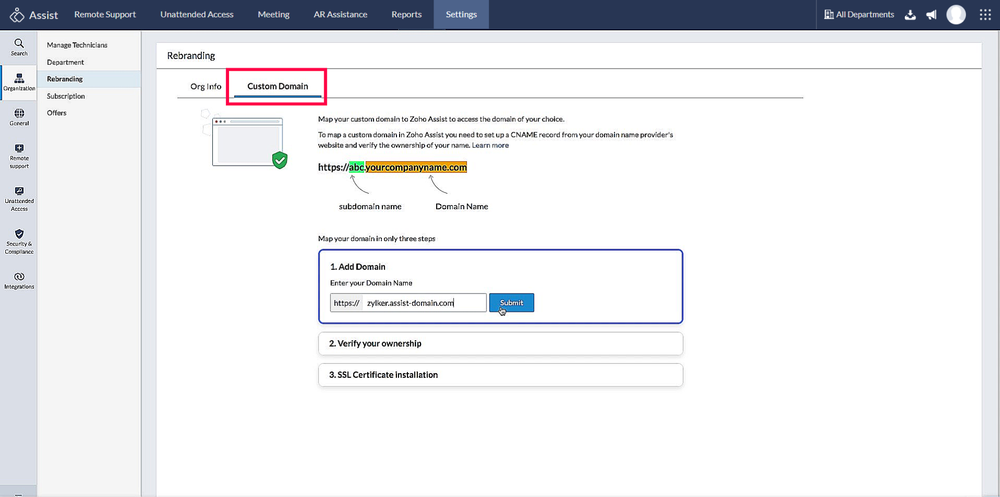Switch to the Org Info tab
1000x497 pixels.
click(x=205, y=86)
